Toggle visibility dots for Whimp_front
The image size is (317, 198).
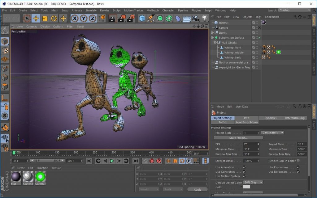point(257,48)
